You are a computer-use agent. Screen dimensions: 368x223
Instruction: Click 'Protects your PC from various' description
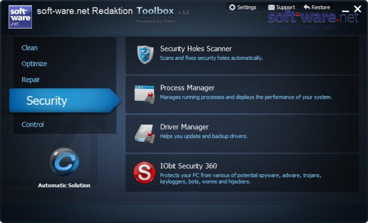tap(241, 178)
